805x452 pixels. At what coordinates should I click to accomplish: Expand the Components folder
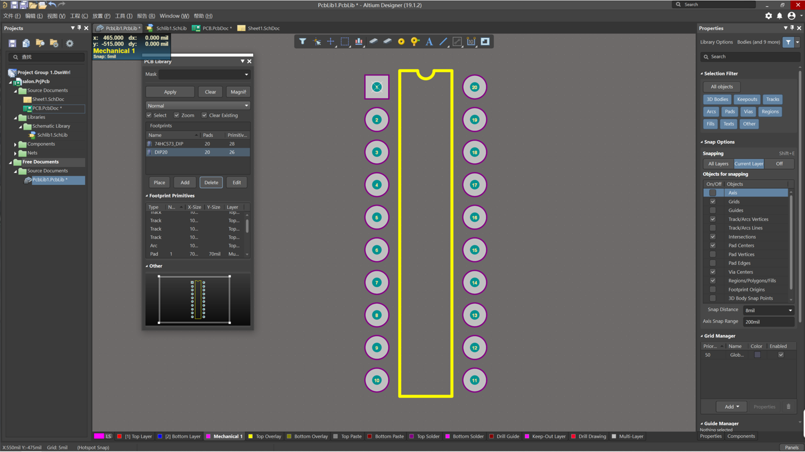15,144
